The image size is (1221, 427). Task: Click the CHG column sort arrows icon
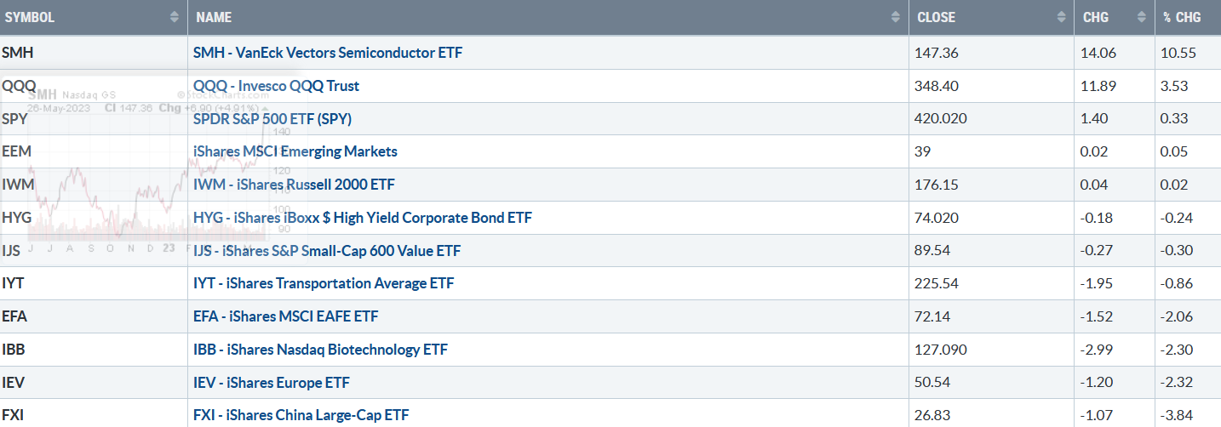1141,17
